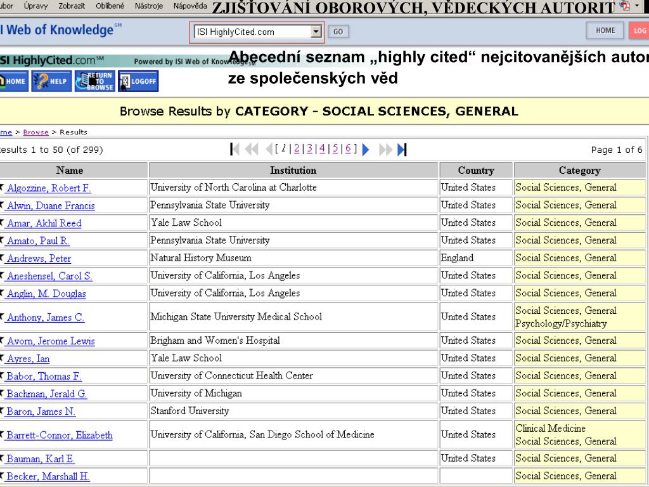The height and width of the screenshot is (487, 649).
Task: Click the top HOME button
Action: [x=605, y=30]
